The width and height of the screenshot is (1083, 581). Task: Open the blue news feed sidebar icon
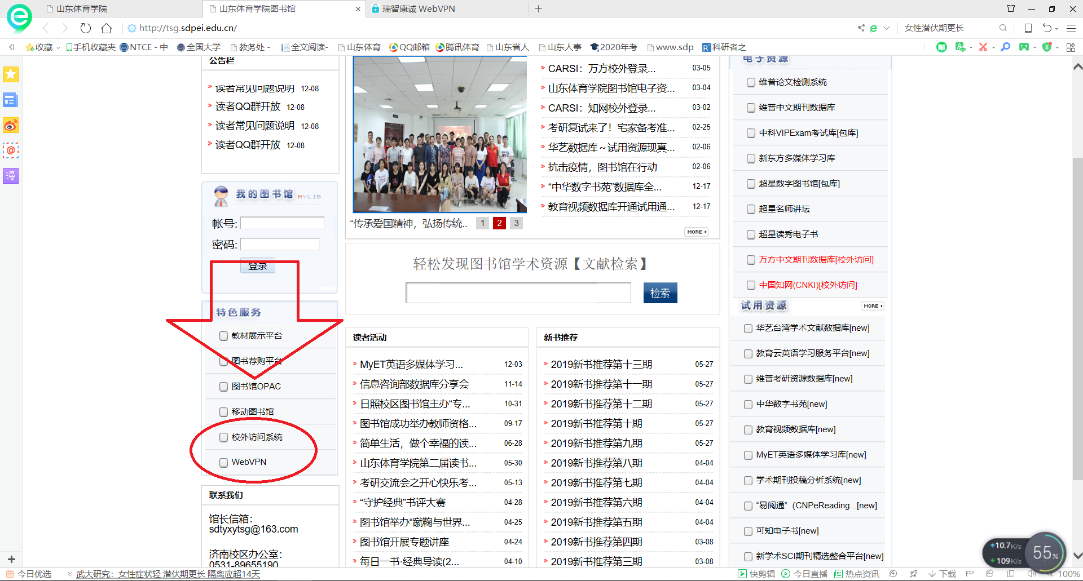[11, 100]
